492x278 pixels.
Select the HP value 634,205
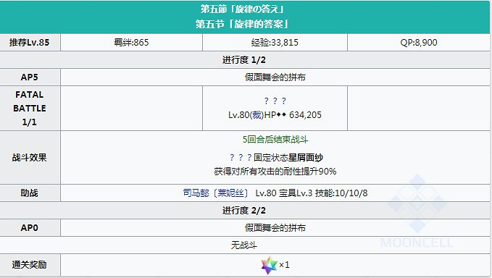point(305,115)
